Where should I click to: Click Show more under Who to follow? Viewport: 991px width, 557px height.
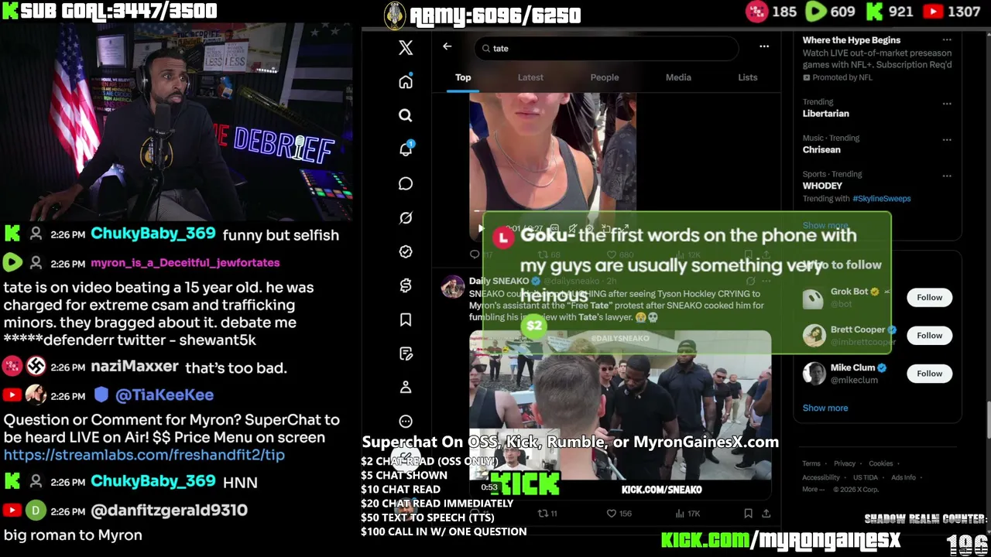(x=825, y=408)
